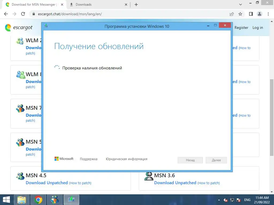Bookmark this page with the star icon
274x205 pixels.
(x=240, y=14)
